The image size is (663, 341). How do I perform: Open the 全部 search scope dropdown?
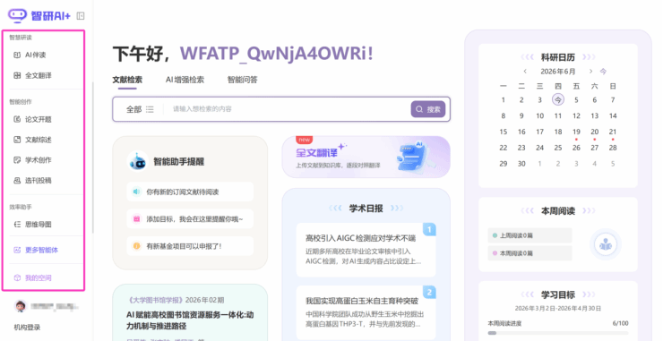pos(140,109)
